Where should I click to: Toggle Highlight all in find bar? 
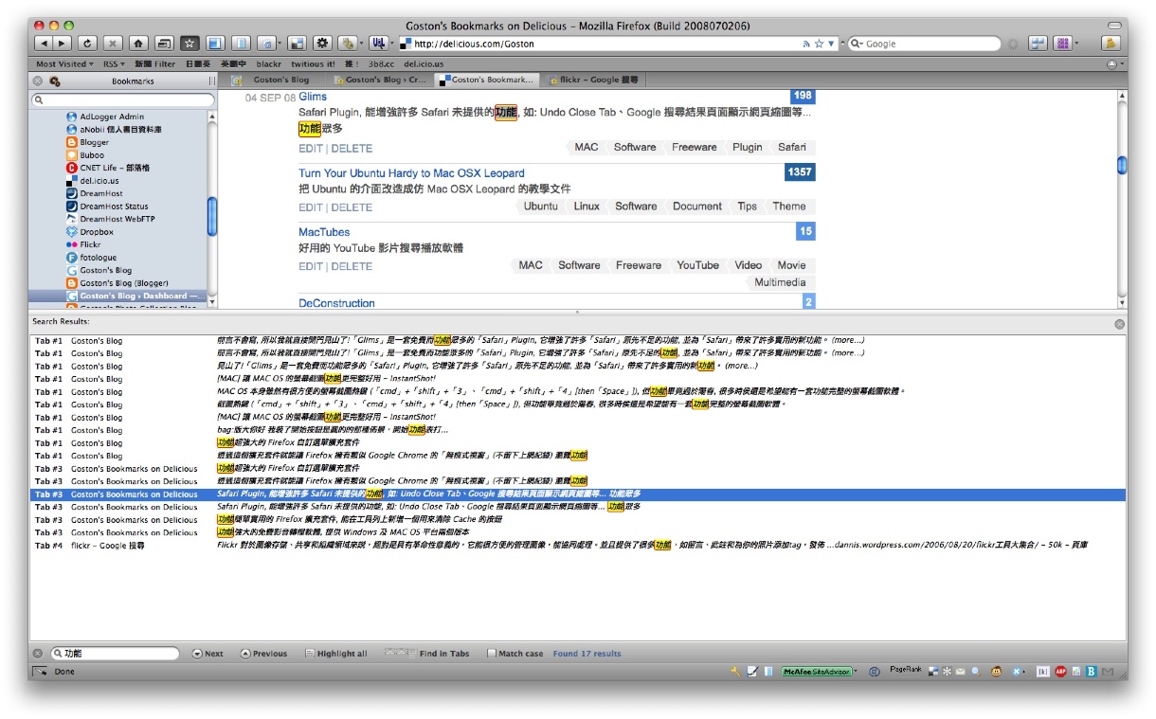336,654
